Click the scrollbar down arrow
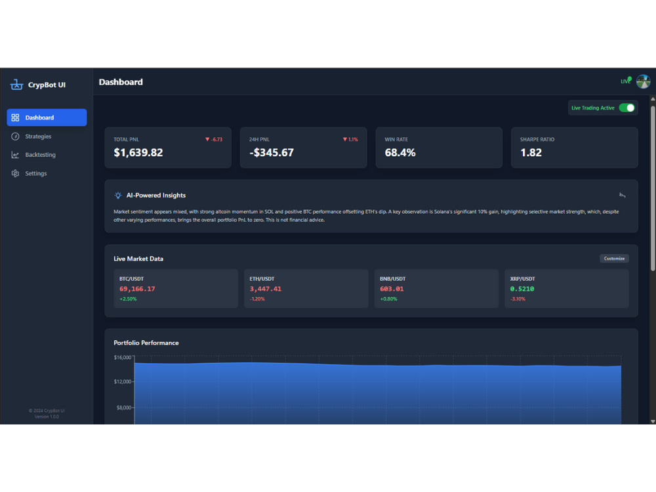Screen dimensions: 656x492 pyautogui.click(x=653, y=421)
